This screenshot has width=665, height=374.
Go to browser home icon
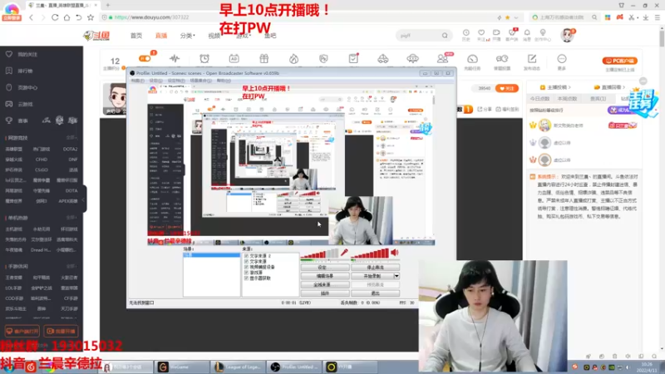pyautogui.click(x=66, y=17)
